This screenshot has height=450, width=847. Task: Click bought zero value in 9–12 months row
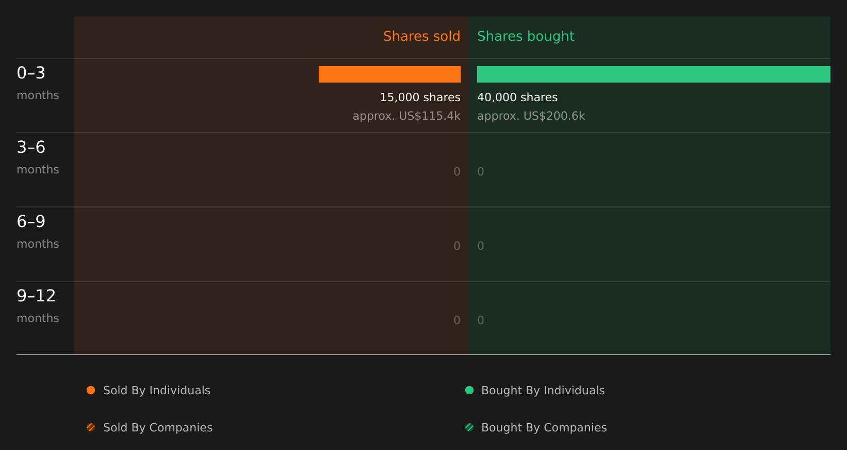(x=481, y=320)
